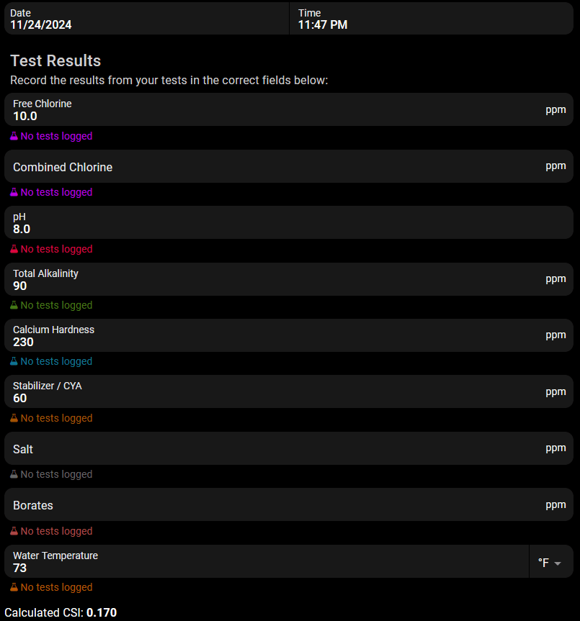This screenshot has height=621, width=580.
Task: Edit the Stabilizer / CYA value 60
Action: 289,391
